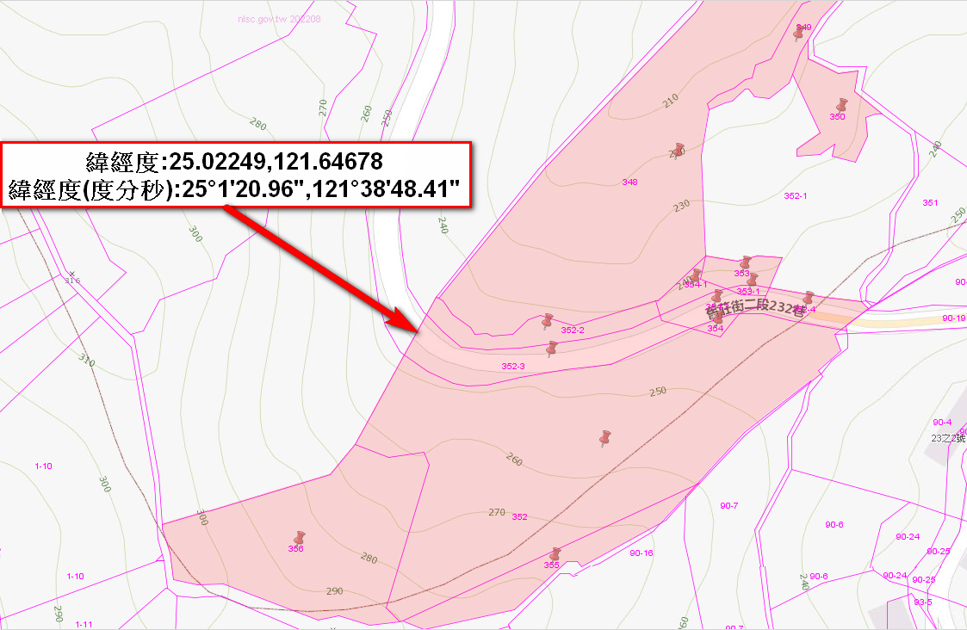Click the pushpin above parcel label 355
Screen dimensions: 967x630
pyautogui.click(x=555, y=555)
